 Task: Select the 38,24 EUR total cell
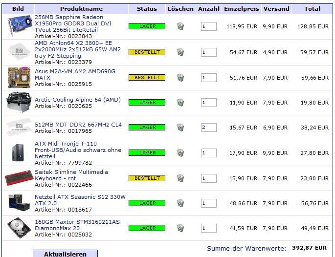[314, 128]
